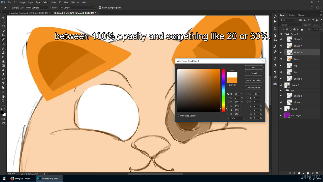The height and width of the screenshot is (182, 323).
Task: Hide the sketch layer
Action: pyautogui.click(x=281, y=109)
